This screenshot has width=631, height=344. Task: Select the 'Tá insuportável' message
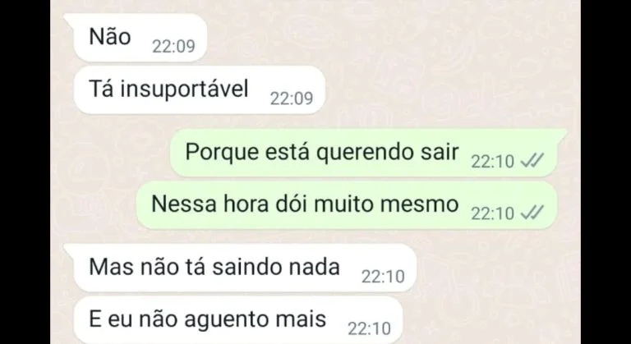coord(199,90)
